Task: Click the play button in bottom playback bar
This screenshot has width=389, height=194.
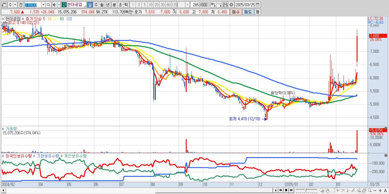Action: tap(276, 190)
